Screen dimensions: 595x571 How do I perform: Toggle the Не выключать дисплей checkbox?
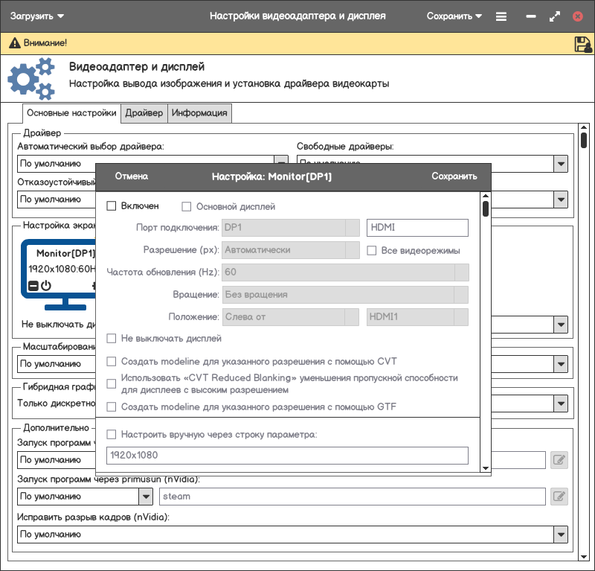coord(112,339)
